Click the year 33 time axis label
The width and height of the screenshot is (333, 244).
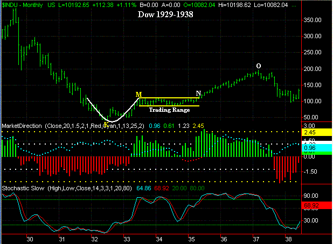pos(127,239)
